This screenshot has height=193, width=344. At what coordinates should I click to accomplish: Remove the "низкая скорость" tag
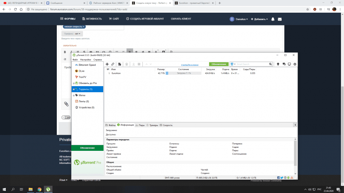83,26
